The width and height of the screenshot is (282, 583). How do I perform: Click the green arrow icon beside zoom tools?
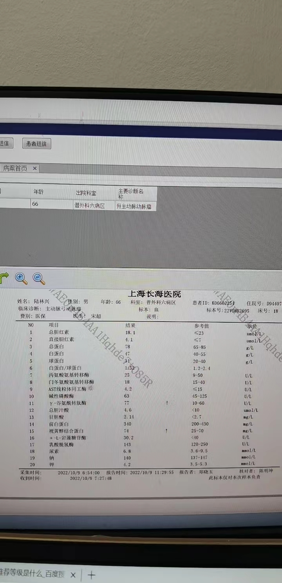(x=4, y=278)
